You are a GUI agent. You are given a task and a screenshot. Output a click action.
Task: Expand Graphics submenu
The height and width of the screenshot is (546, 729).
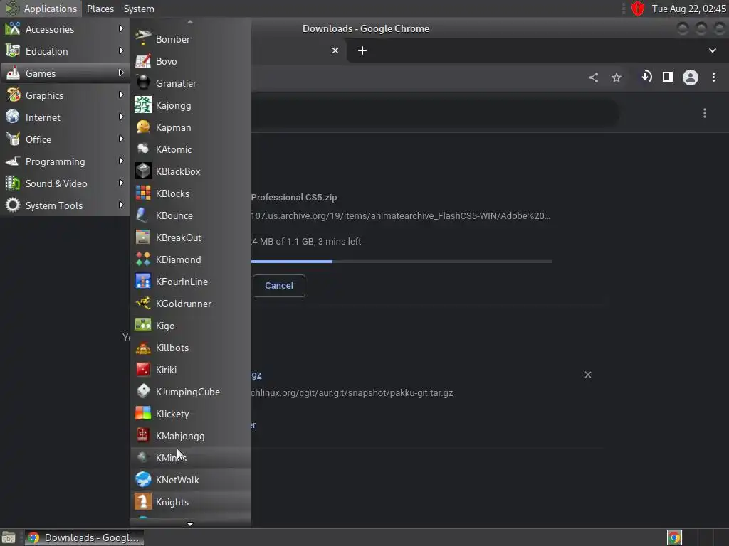[x=65, y=95]
